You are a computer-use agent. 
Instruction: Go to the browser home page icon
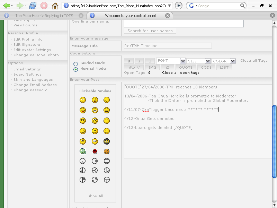pyautogui.click(x=55, y=6)
